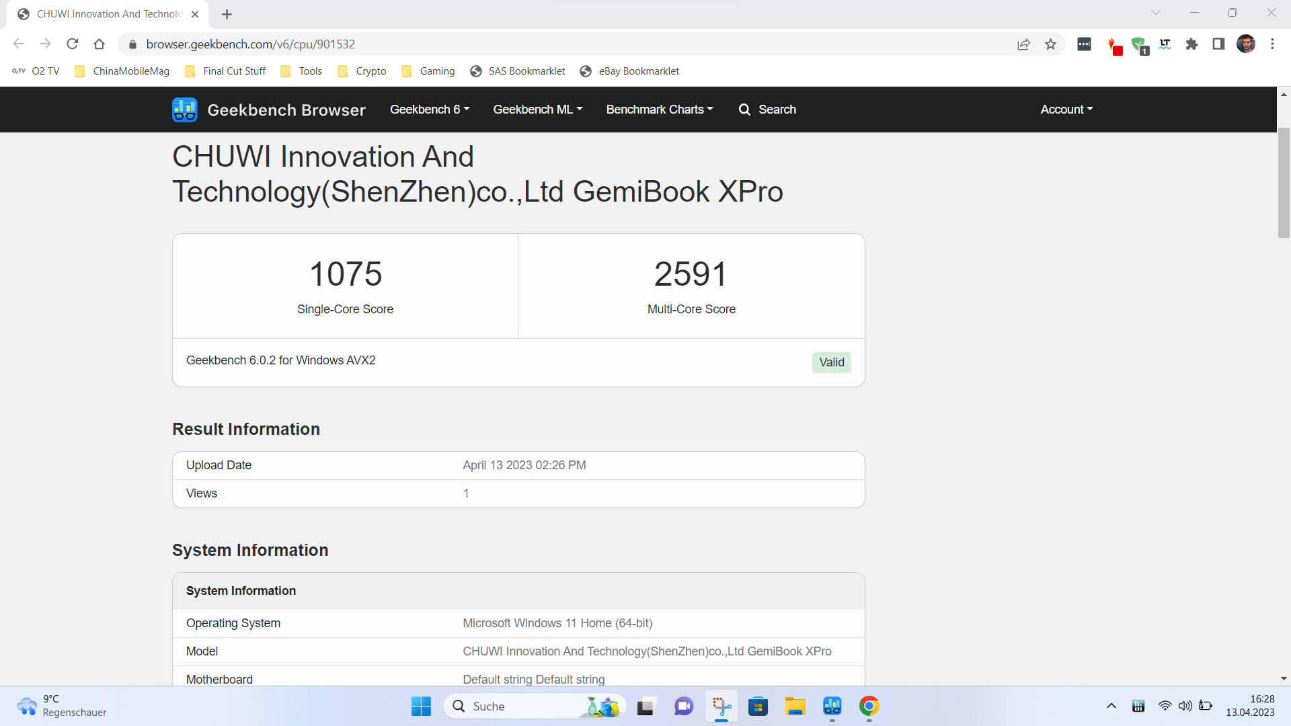
Task: Click the tray app icon beside Wi-Fi
Action: [1138, 706]
